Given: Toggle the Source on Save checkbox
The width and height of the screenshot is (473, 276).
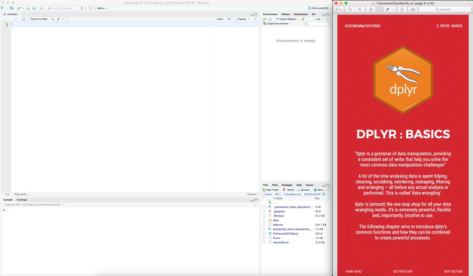Looking at the screenshot, I should coord(29,19).
